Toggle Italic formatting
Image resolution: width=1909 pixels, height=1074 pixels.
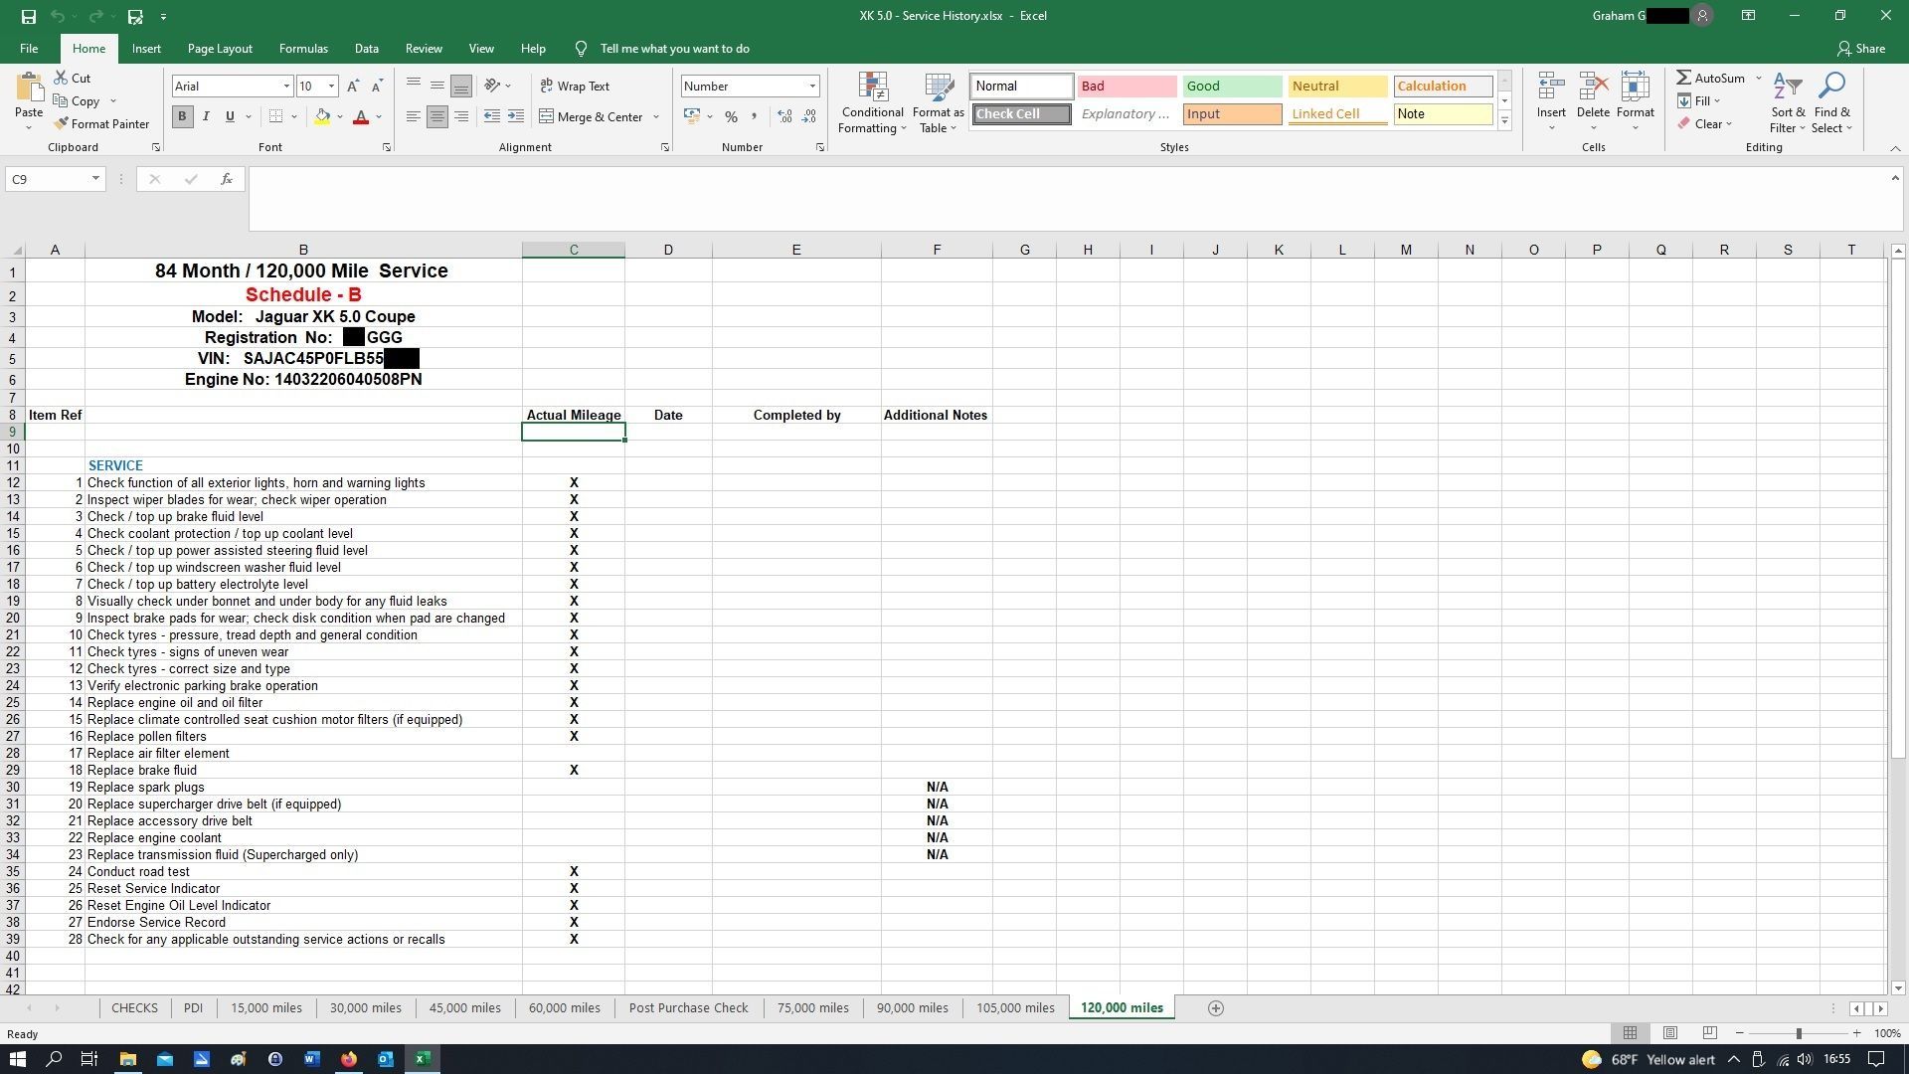click(x=206, y=117)
